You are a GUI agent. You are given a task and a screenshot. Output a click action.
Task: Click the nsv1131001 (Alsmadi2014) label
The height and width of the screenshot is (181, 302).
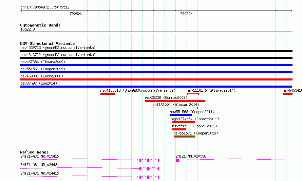click(175, 105)
